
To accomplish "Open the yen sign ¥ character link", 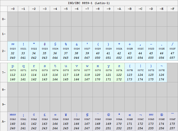I will pos(66,115).
